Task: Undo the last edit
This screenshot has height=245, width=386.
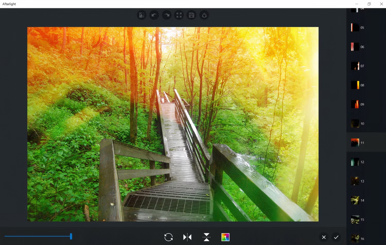Action: pyautogui.click(x=154, y=15)
